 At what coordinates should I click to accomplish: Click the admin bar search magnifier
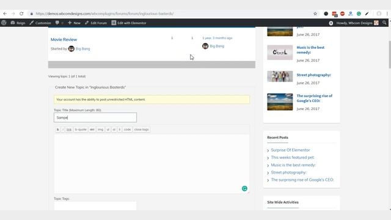tap(384, 23)
